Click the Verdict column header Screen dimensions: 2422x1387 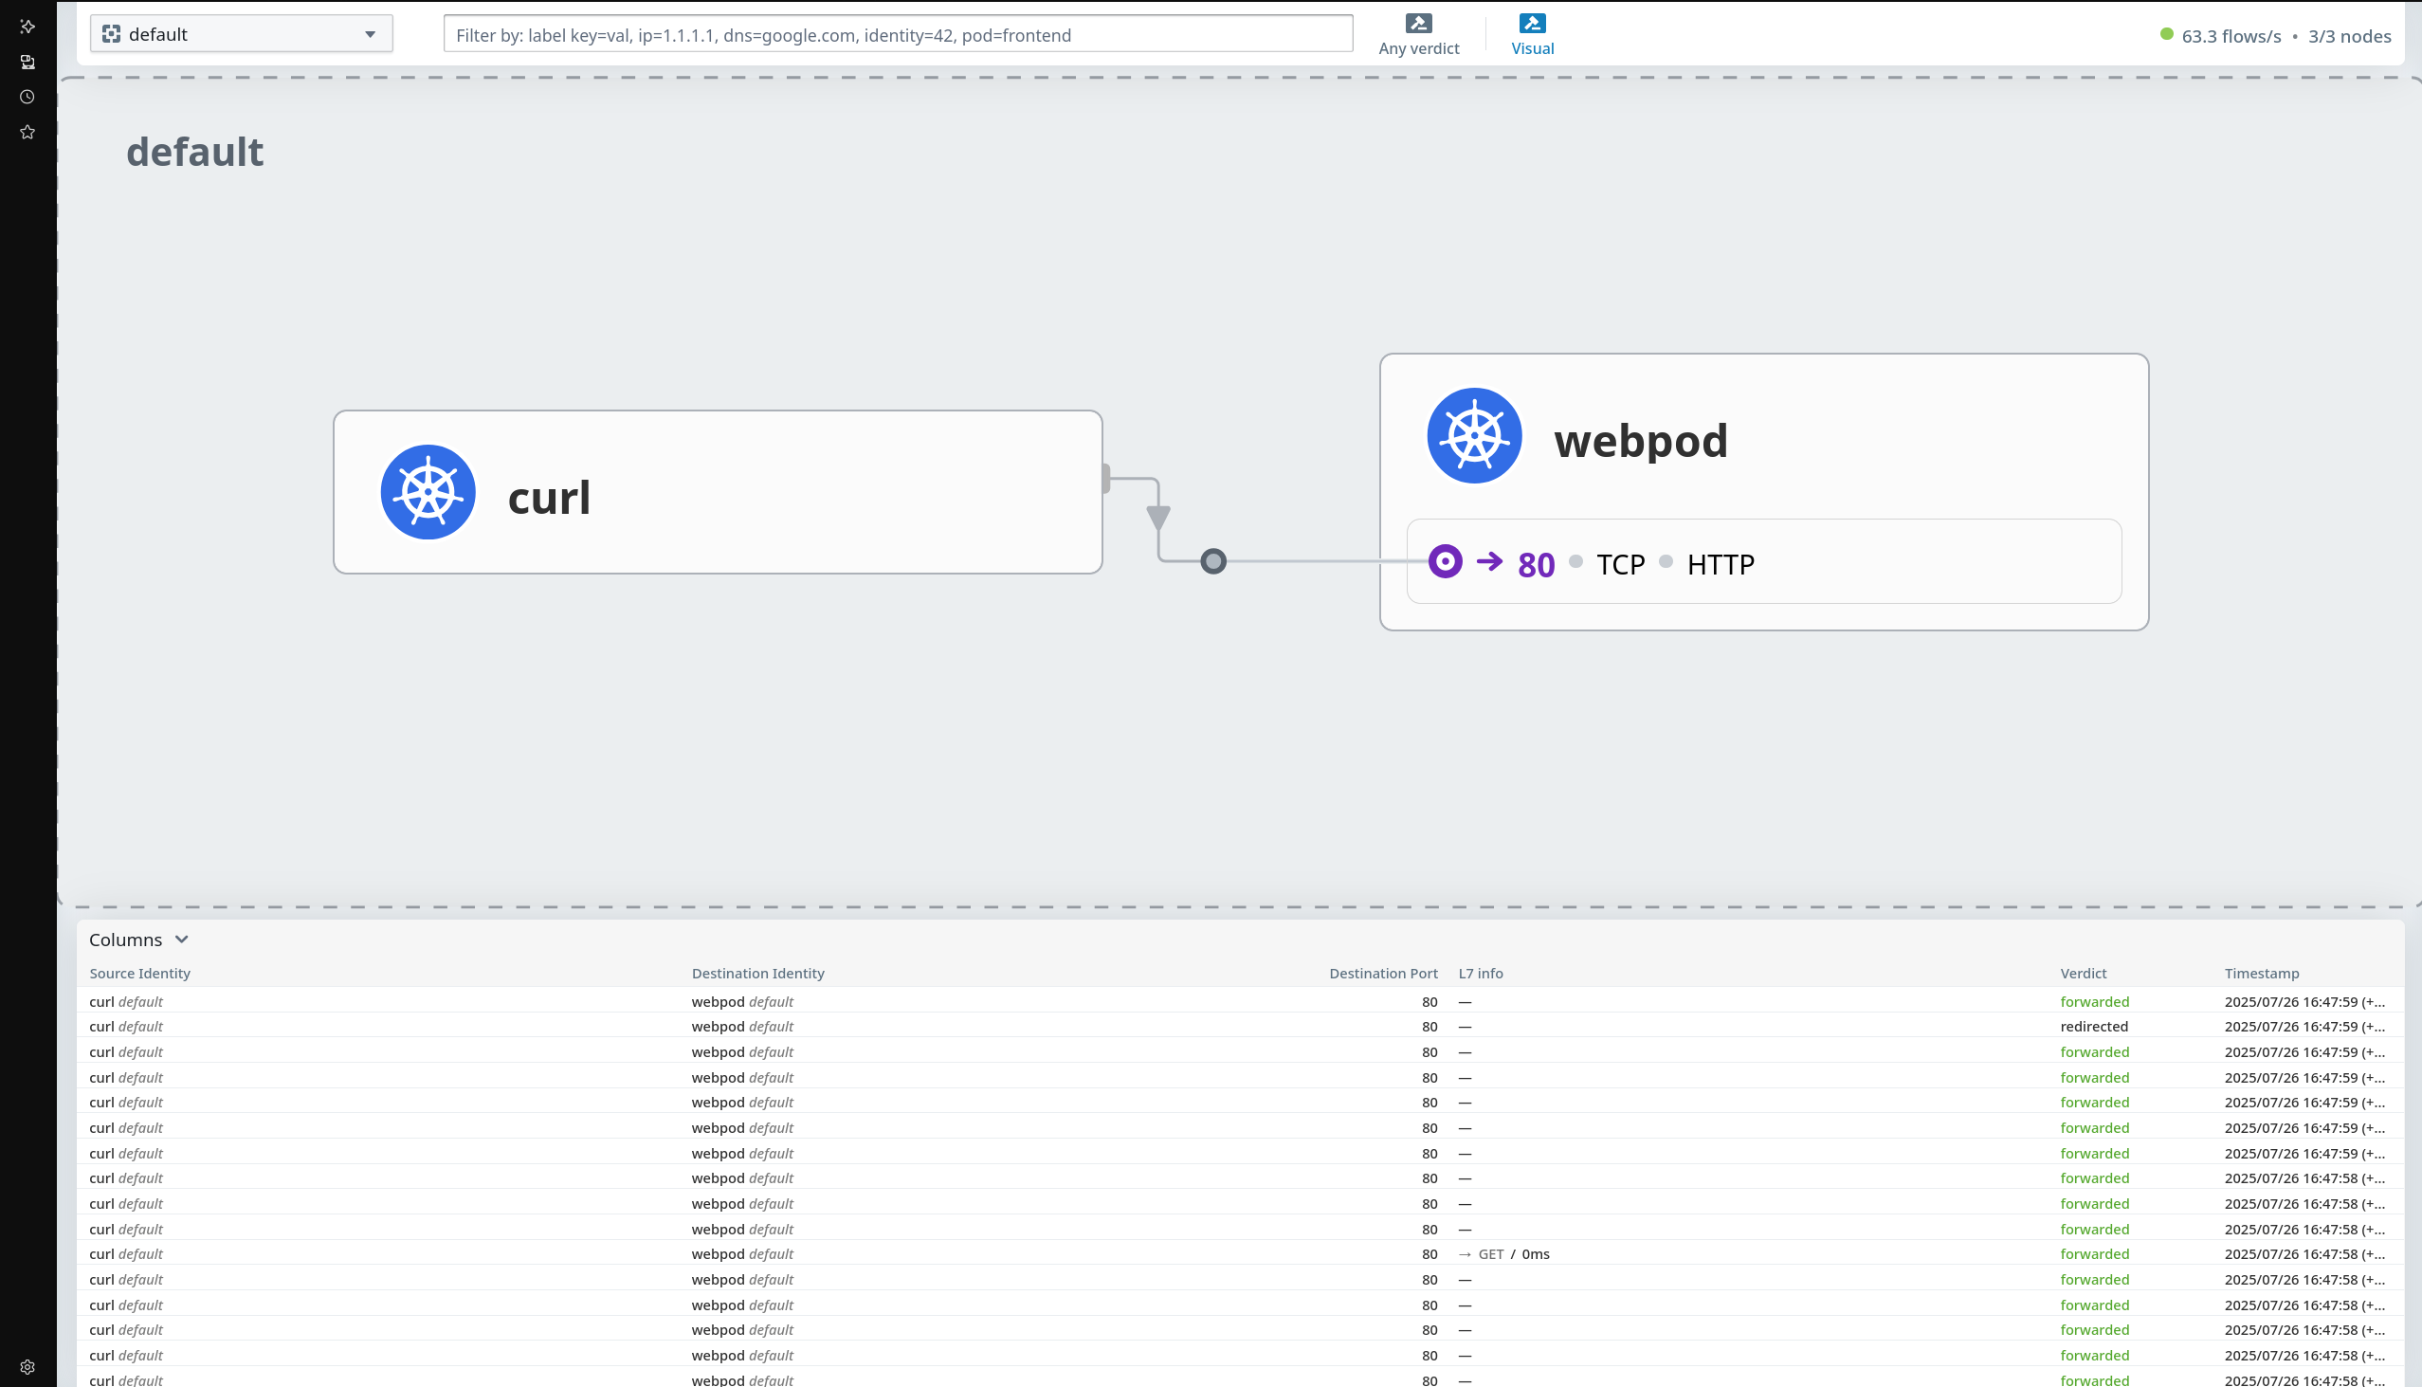click(x=2083, y=973)
